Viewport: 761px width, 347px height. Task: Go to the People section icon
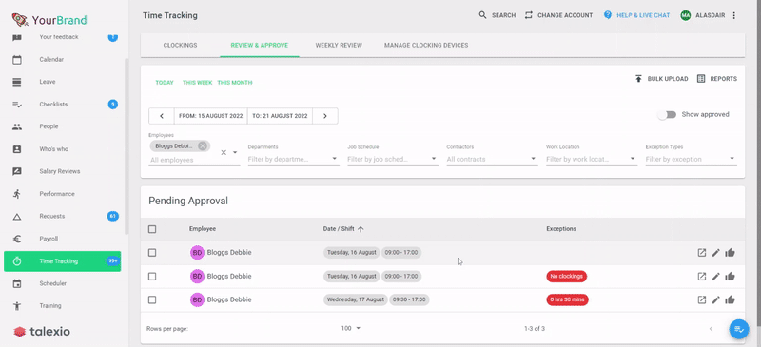click(x=17, y=126)
